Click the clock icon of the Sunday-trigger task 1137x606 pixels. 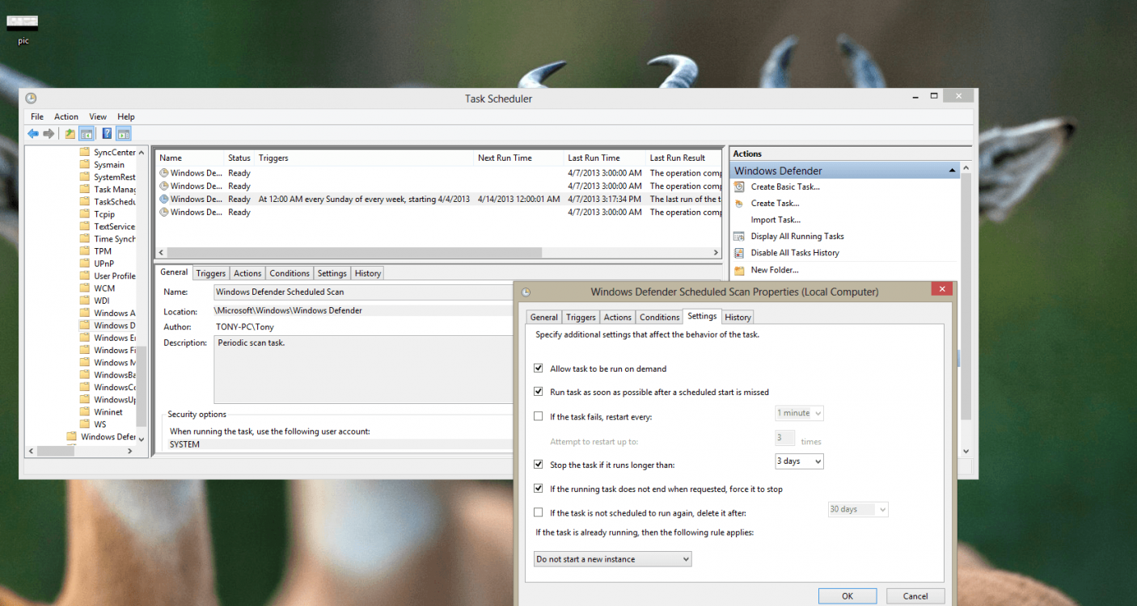pyautogui.click(x=164, y=199)
